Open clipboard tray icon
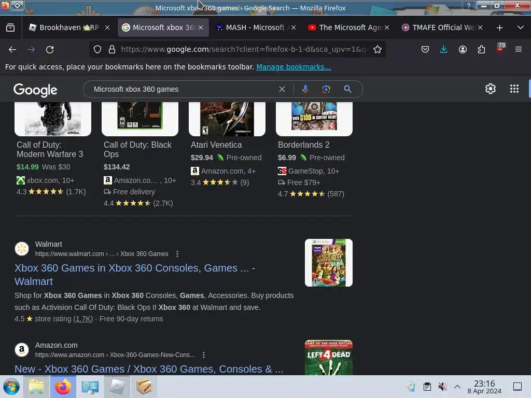This screenshot has height=398, width=531. (427, 387)
